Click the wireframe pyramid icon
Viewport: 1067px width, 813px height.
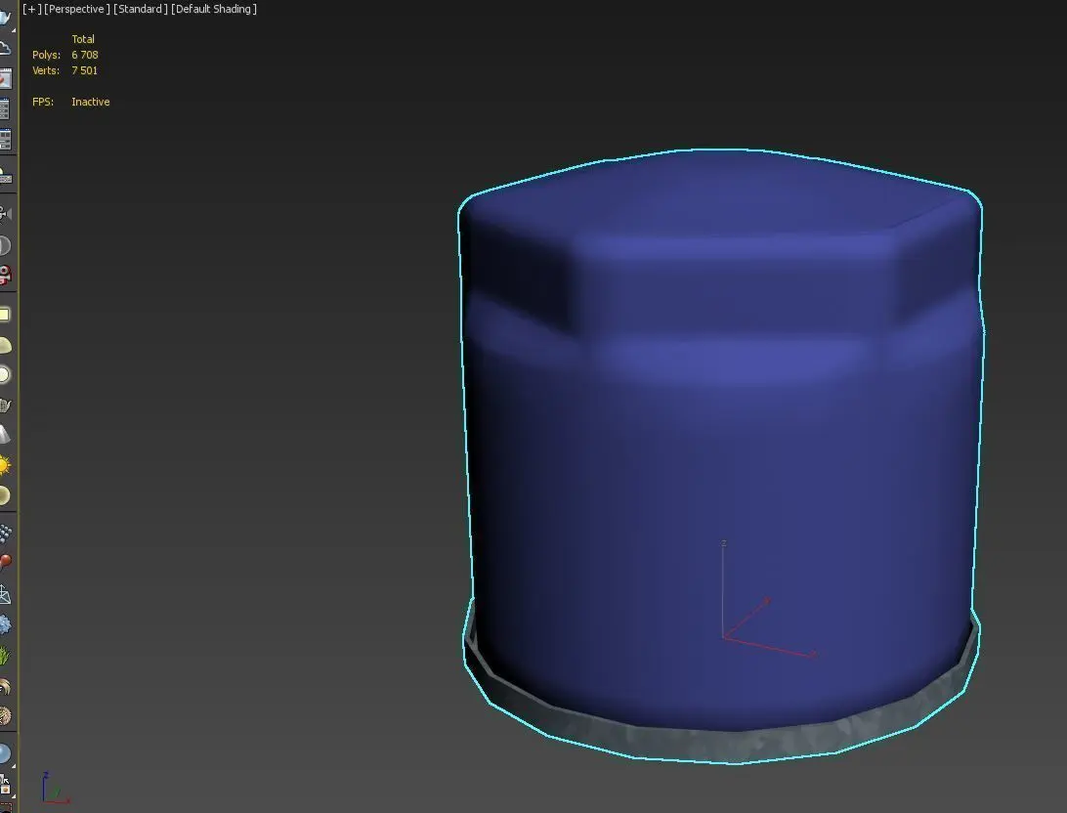tap(6, 595)
